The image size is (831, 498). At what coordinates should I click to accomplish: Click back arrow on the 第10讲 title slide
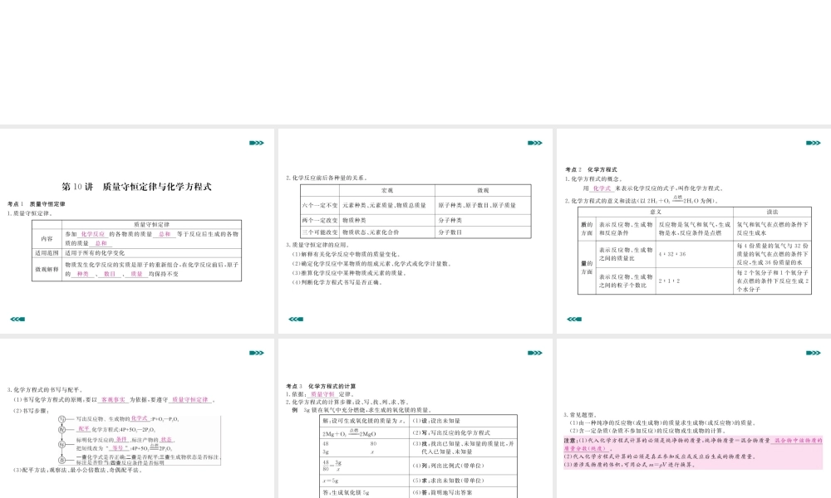click(x=17, y=319)
